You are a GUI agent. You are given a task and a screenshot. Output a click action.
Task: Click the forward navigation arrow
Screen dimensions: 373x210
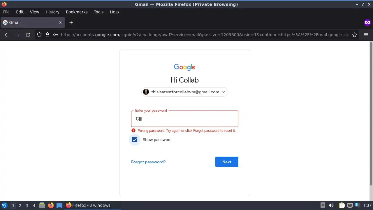tap(17, 35)
